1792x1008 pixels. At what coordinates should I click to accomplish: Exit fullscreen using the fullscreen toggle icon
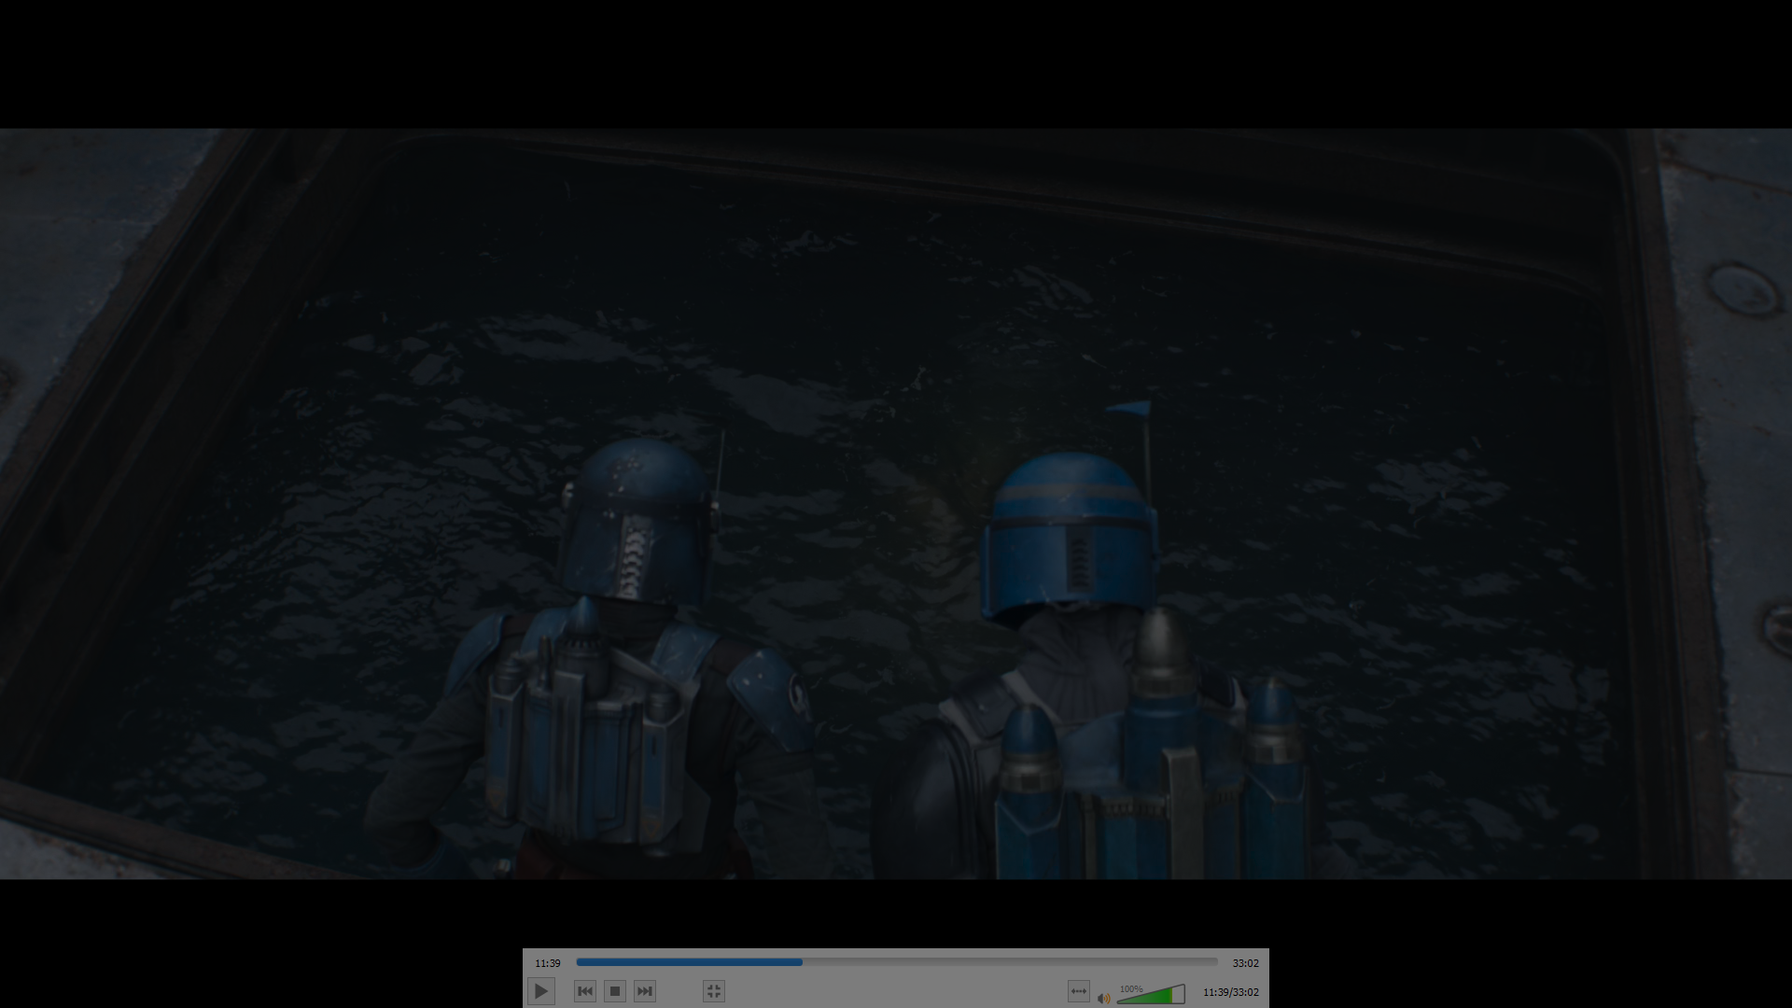tap(714, 991)
